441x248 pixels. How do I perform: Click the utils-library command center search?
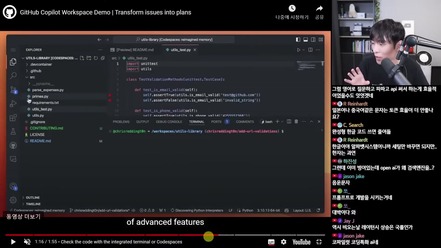(174, 40)
